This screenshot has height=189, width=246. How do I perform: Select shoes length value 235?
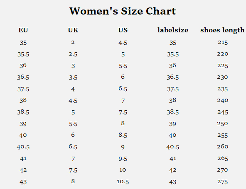[x=223, y=89]
